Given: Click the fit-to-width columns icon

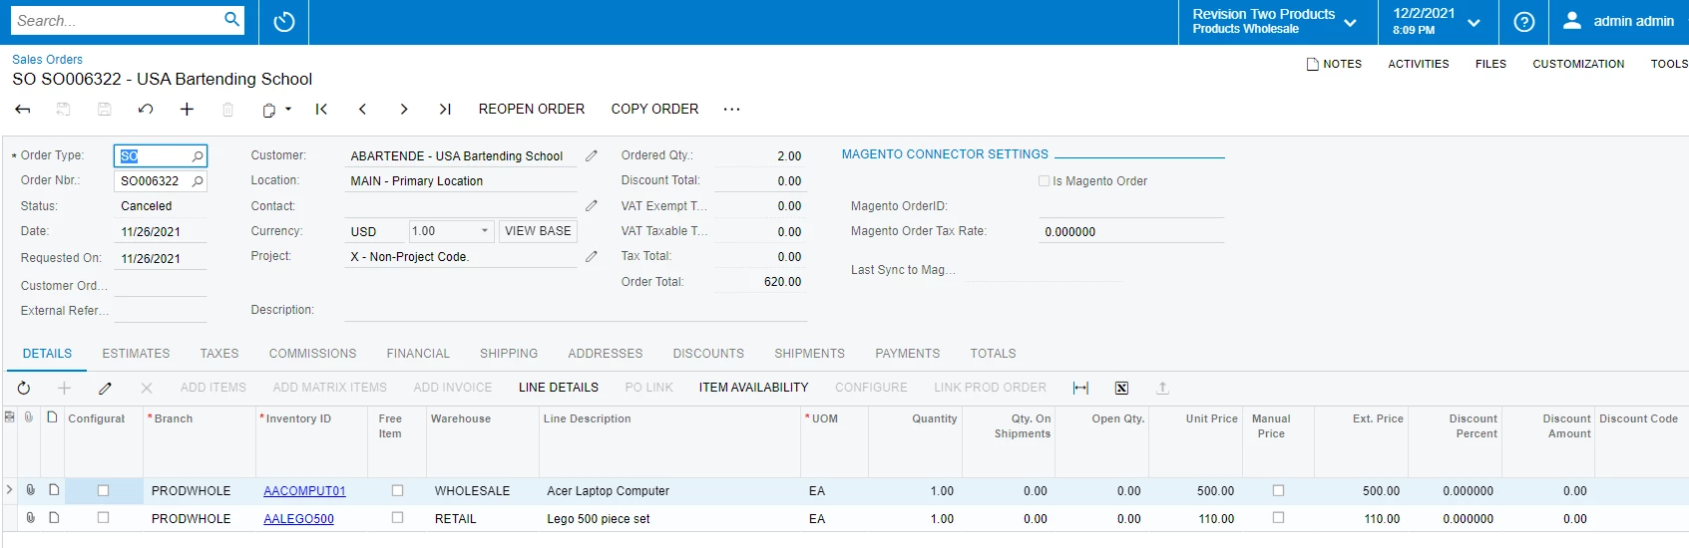Looking at the screenshot, I should 1080,388.
